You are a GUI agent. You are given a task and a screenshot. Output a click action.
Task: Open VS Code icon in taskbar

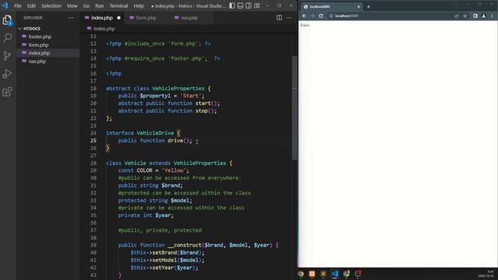pyautogui.click(x=335, y=274)
